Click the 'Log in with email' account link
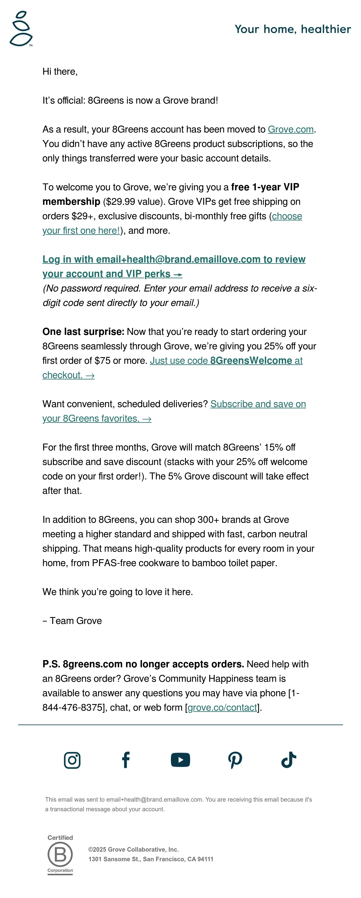Screen dimensions: 361x898 pyautogui.click(x=174, y=266)
